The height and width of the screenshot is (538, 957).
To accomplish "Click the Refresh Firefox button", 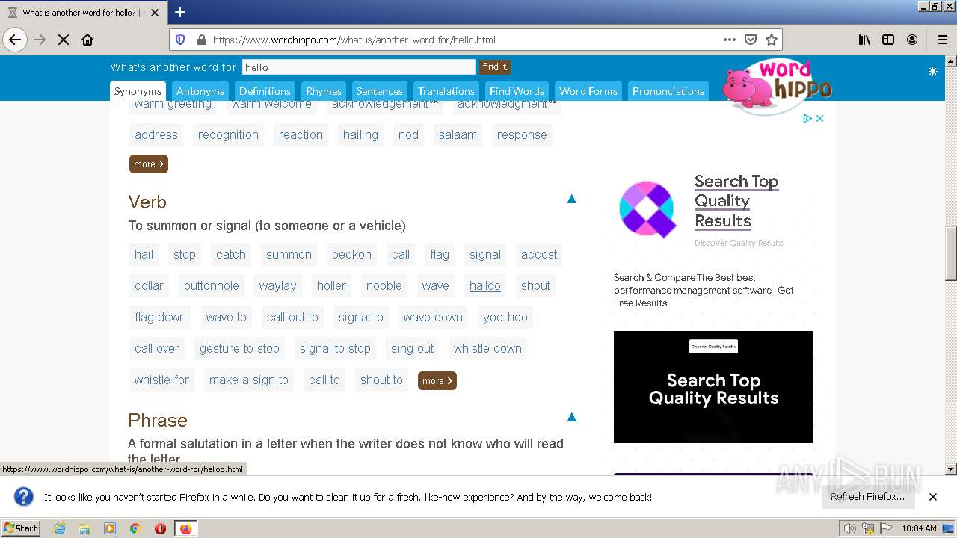I will [867, 496].
